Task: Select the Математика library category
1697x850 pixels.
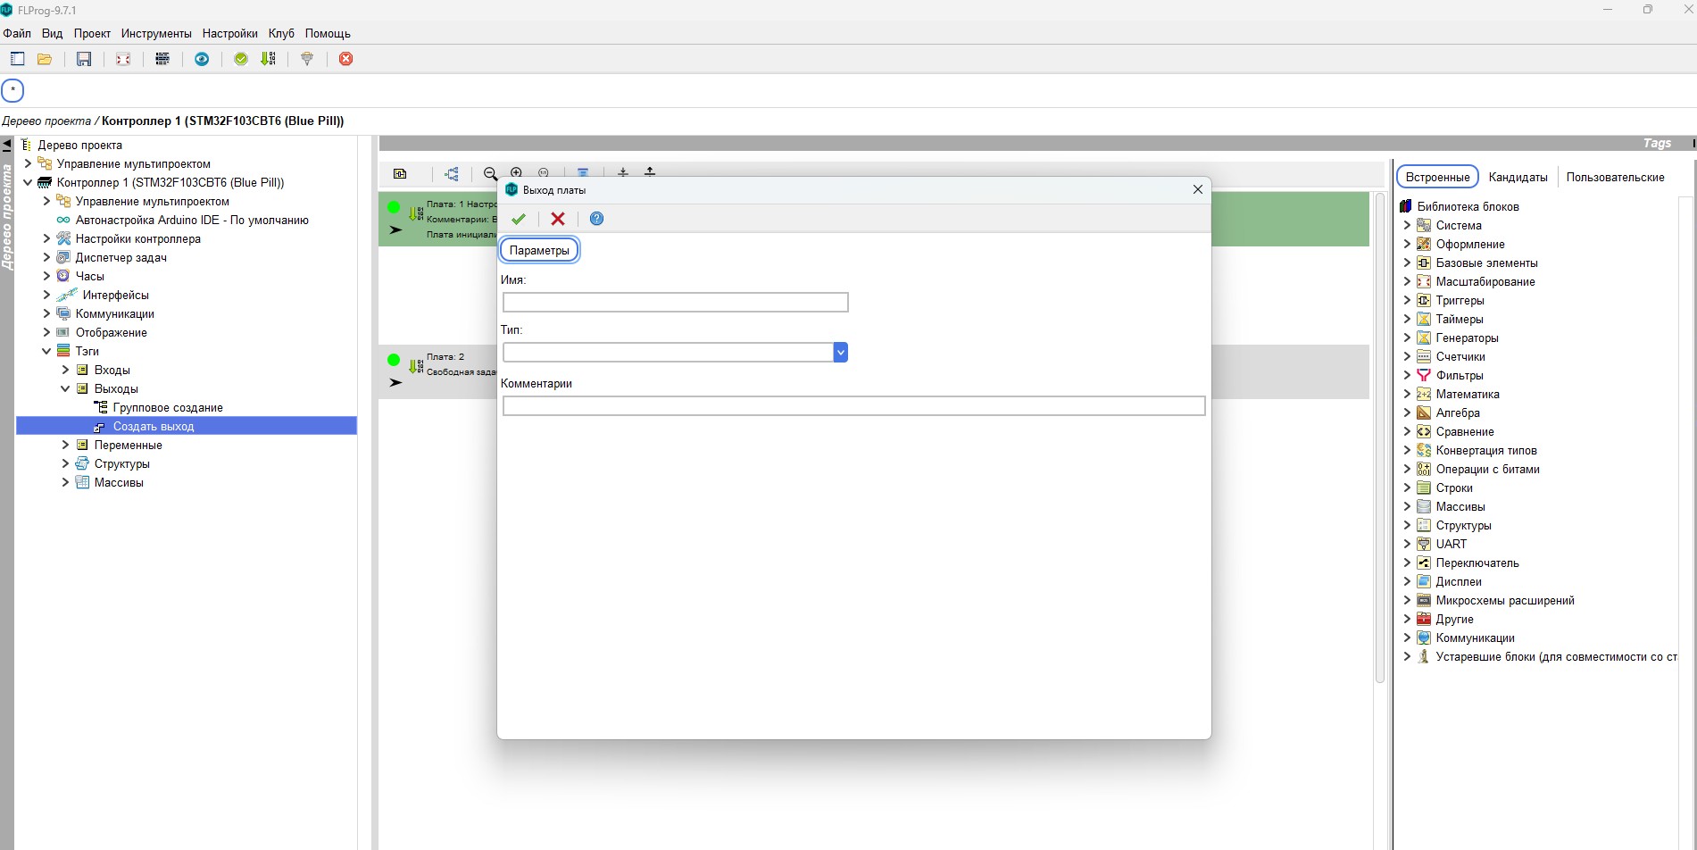Action: [1467, 394]
